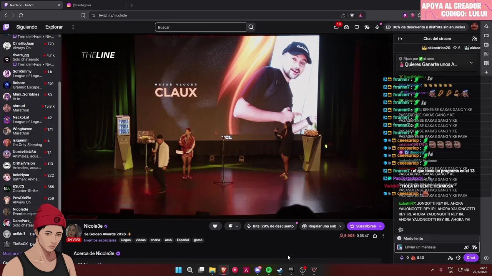Open the Twitch notifications inbox icon
This screenshot has width=492, height=276.
coord(346,27)
